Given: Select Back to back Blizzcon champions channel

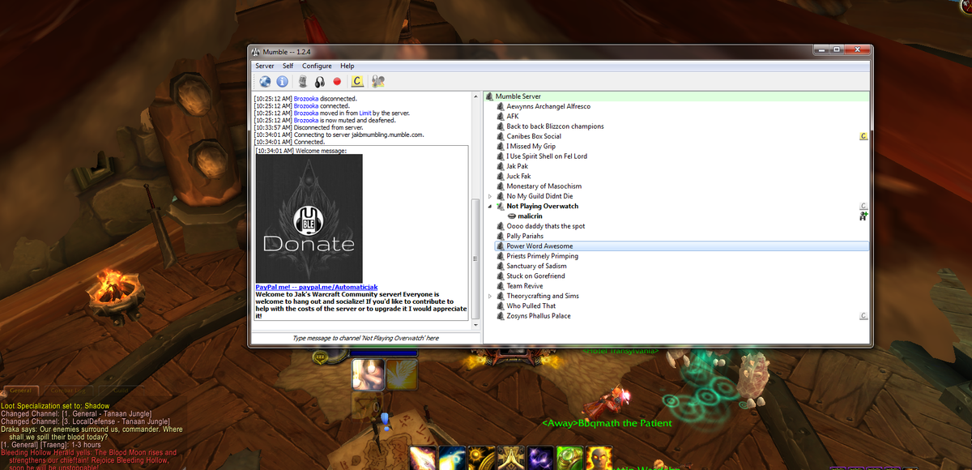Looking at the screenshot, I should coord(555,126).
